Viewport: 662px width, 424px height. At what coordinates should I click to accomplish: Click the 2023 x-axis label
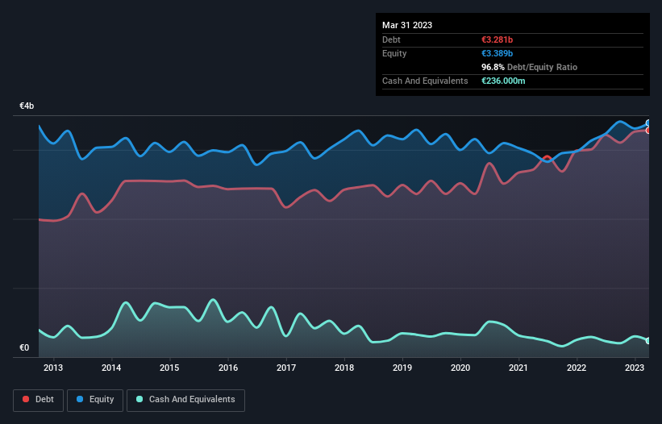pyautogui.click(x=635, y=368)
